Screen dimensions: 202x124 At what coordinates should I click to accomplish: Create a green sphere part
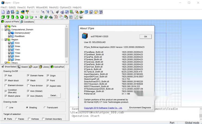(x=22, y=17)
